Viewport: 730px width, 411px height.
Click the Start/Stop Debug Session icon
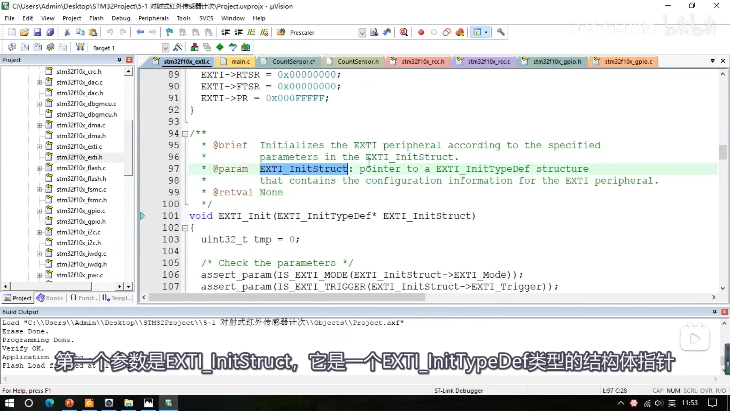click(x=403, y=32)
